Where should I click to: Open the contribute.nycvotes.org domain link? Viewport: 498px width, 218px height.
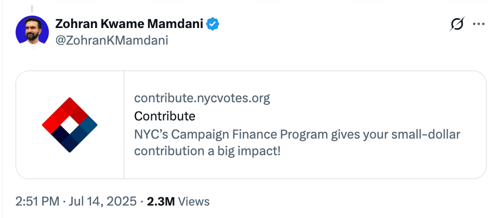(202, 98)
